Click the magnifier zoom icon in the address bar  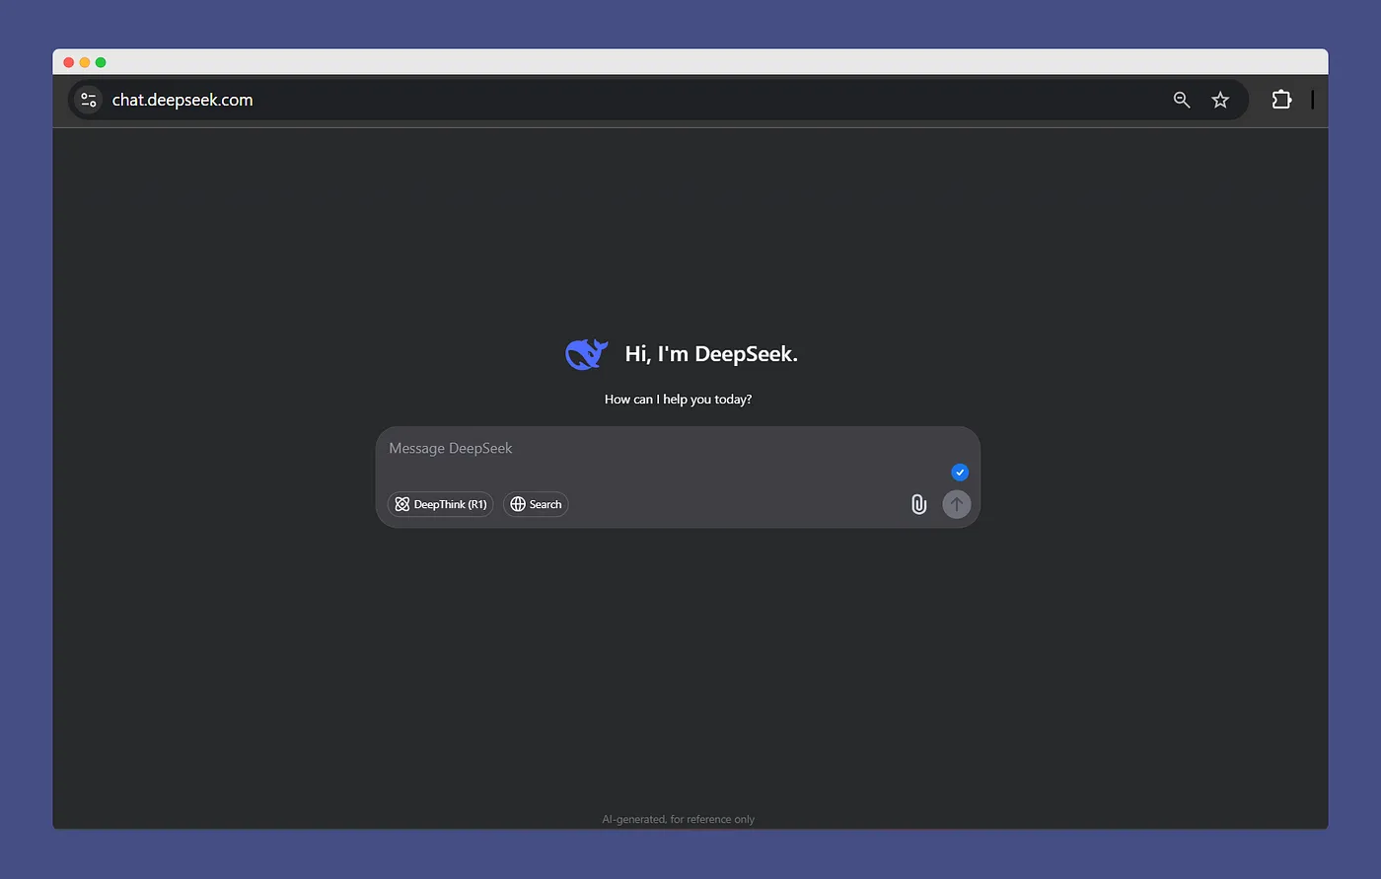(x=1181, y=100)
